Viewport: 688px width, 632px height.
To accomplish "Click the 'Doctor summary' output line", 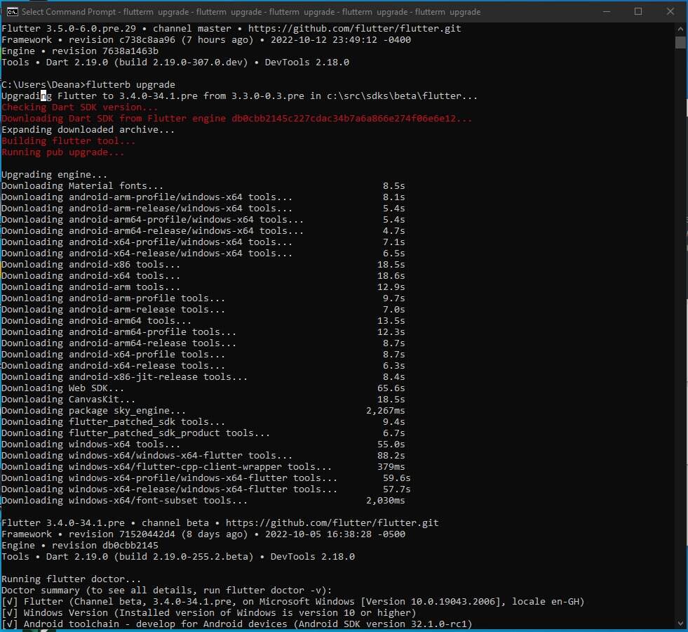I will coord(140,590).
